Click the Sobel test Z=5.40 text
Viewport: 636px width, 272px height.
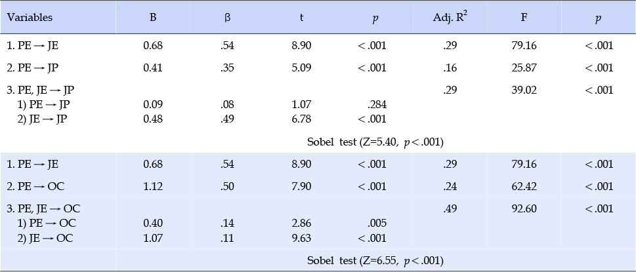click(x=375, y=142)
